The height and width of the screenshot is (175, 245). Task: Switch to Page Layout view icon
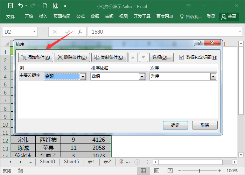[157, 171]
